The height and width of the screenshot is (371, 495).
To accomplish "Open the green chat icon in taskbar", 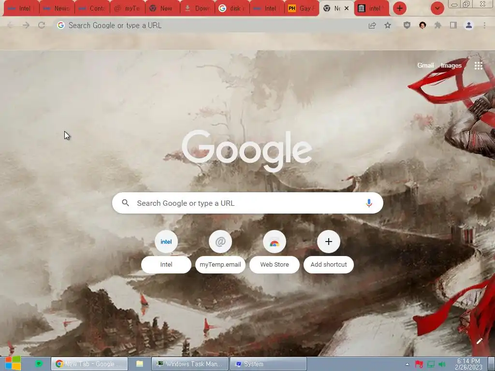I will [x=39, y=364].
